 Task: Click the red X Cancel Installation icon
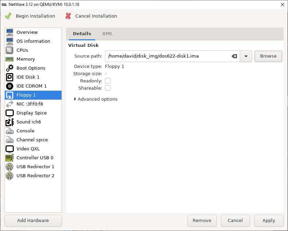coord(68,16)
